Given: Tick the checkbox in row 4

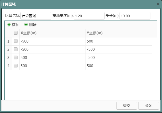Looking at the screenshot, I should (16, 66).
